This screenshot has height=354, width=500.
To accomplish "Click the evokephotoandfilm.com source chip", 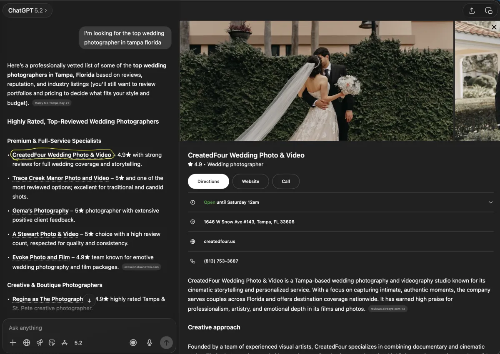I will tap(141, 267).
